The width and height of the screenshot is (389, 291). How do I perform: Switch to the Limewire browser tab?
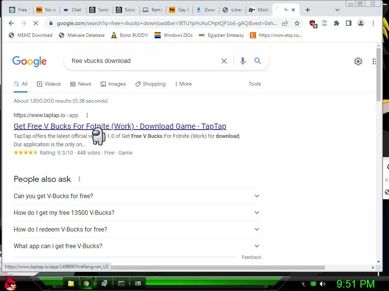(x=233, y=10)
